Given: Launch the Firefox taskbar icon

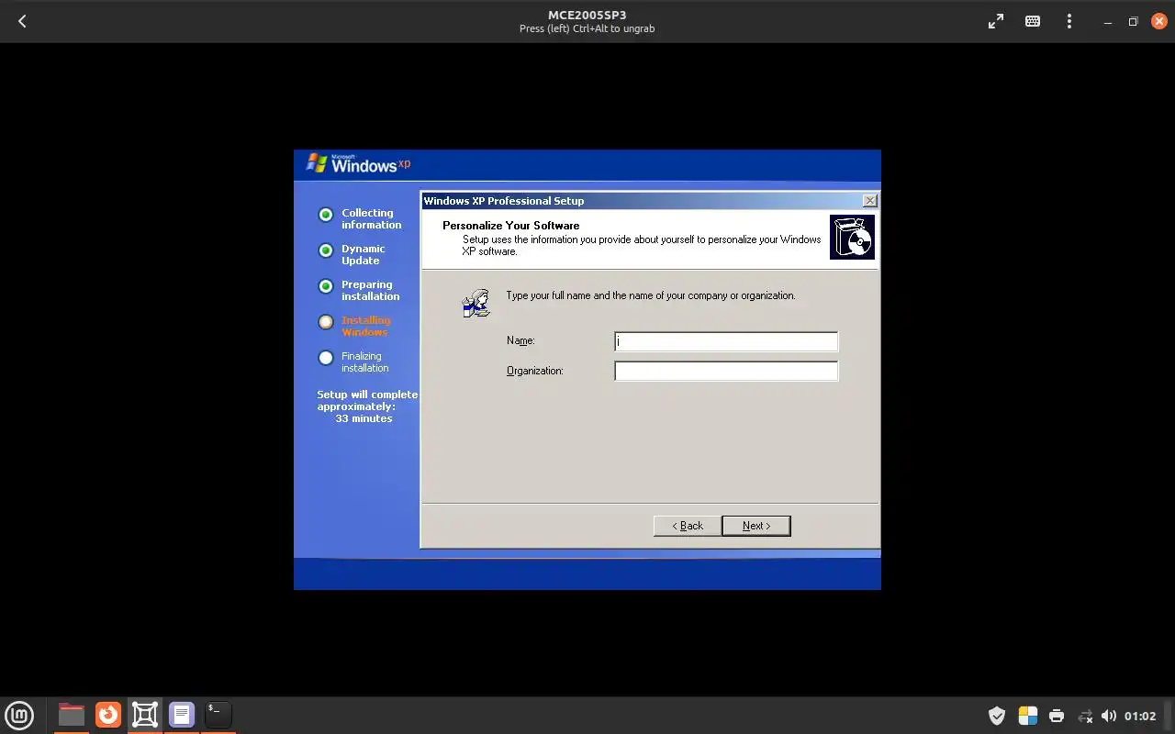Looking at the screenshot, I should [108, 715].
